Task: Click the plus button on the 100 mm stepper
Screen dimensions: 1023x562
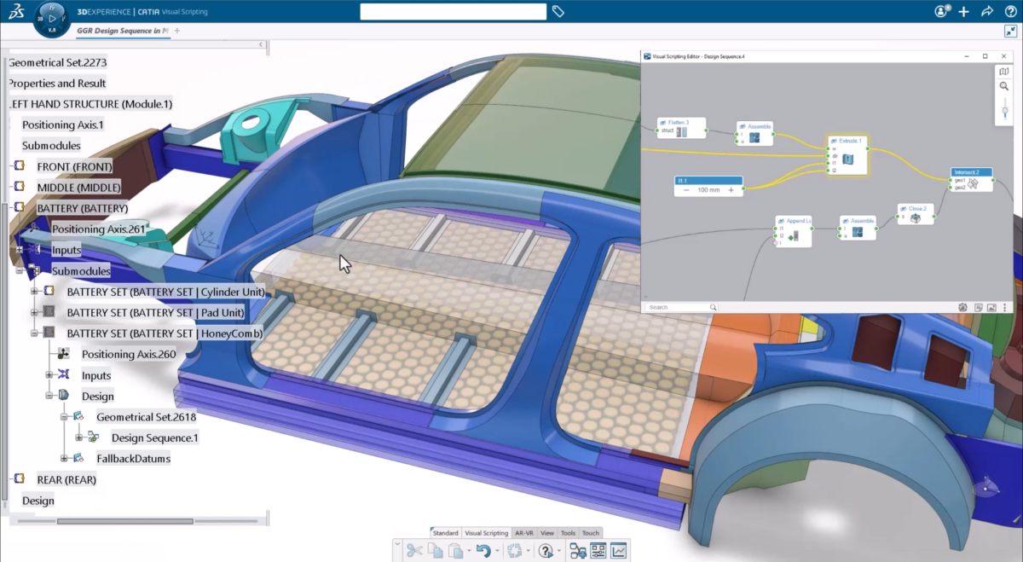Action: coord(731,190)
